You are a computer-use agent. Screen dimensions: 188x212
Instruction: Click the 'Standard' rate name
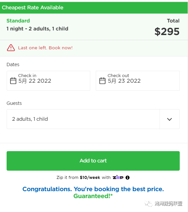click(18, 21)
